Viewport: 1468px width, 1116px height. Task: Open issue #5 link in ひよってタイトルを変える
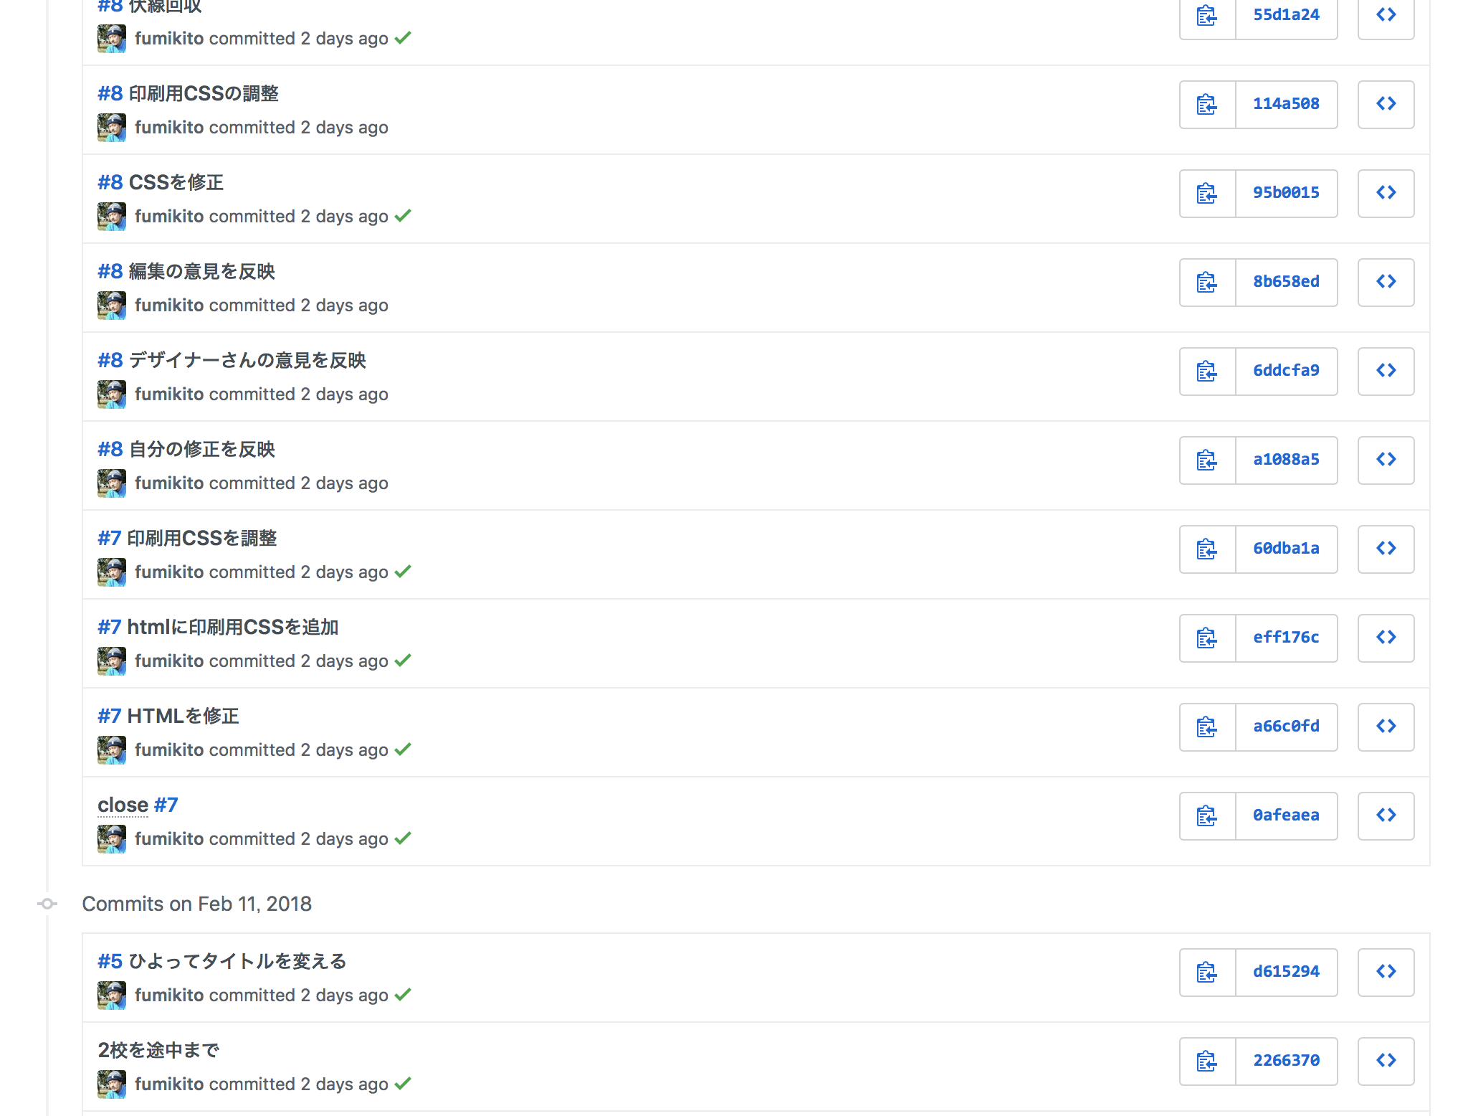[110, 962]
